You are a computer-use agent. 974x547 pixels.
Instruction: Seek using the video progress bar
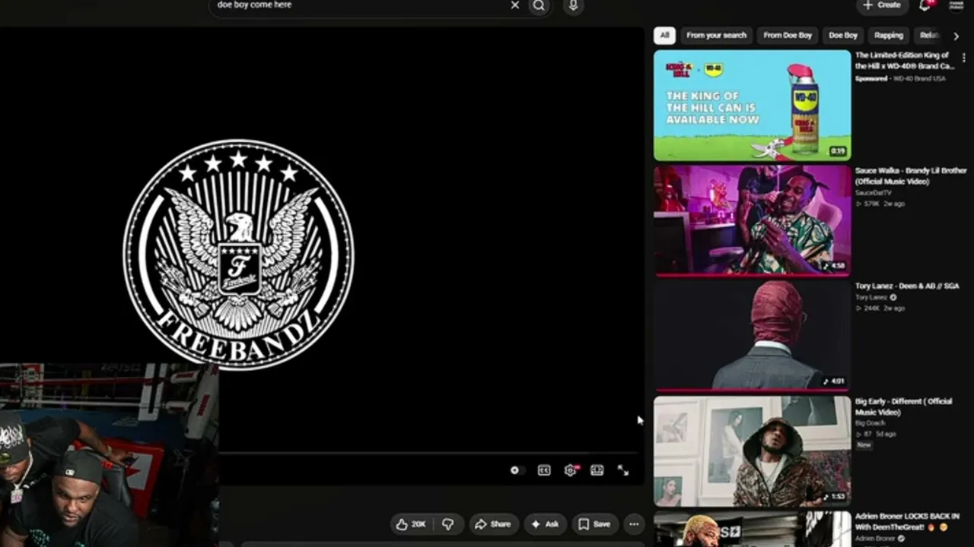427,454
